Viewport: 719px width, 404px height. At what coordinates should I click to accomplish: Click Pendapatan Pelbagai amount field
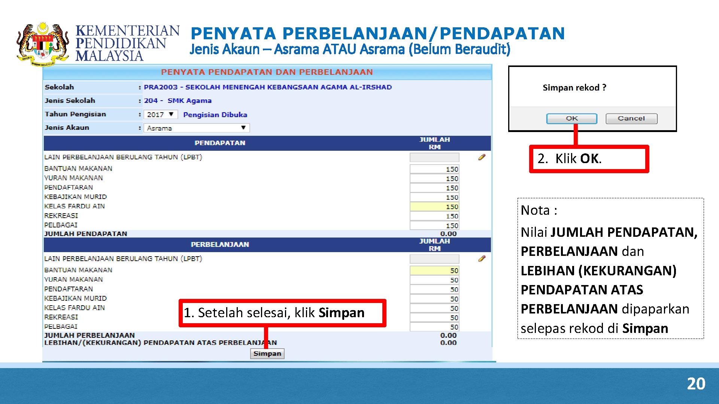coord(434,225)
